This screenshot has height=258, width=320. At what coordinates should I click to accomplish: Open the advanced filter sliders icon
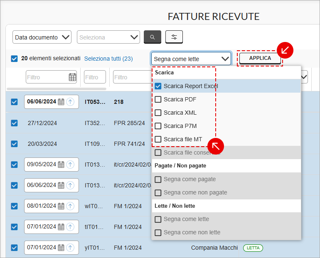174,37
